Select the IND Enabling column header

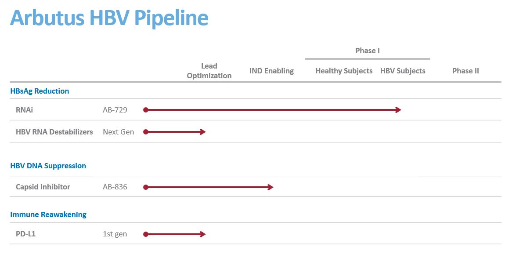tap(271, 71)
